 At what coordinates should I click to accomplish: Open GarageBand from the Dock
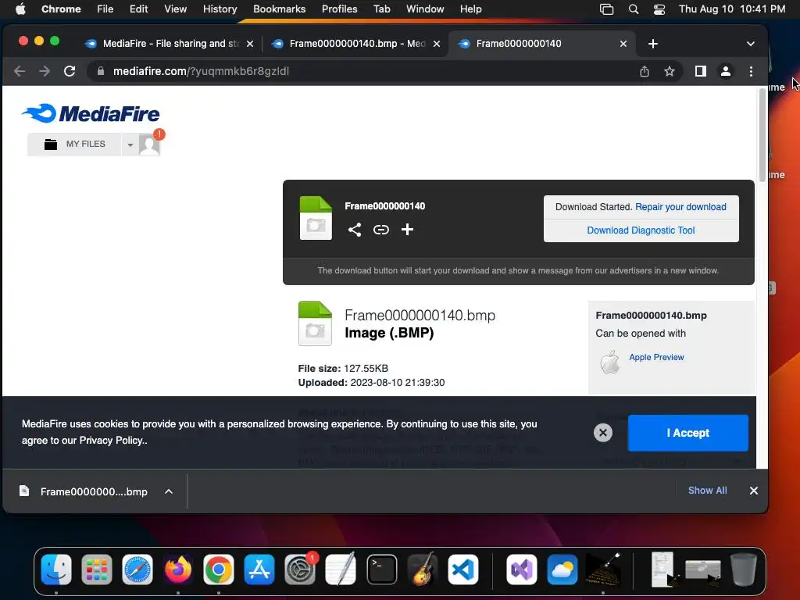423,570
